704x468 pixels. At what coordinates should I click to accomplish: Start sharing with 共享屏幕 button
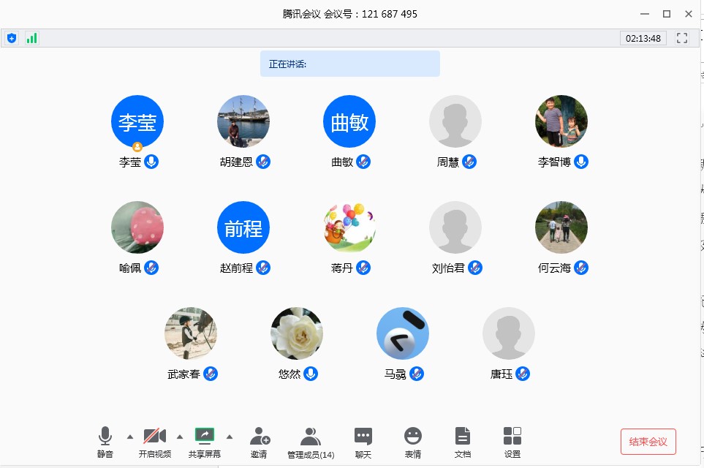point(205,442)
